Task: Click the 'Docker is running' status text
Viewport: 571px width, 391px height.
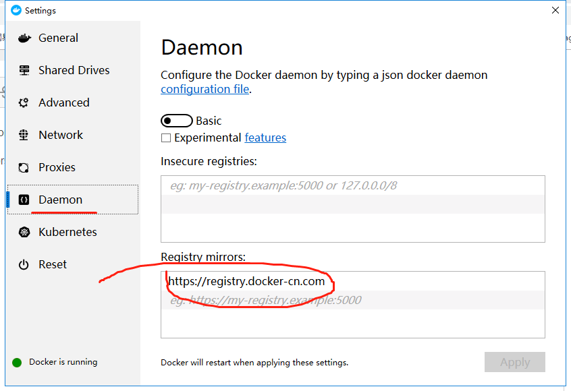Action: 63,362
